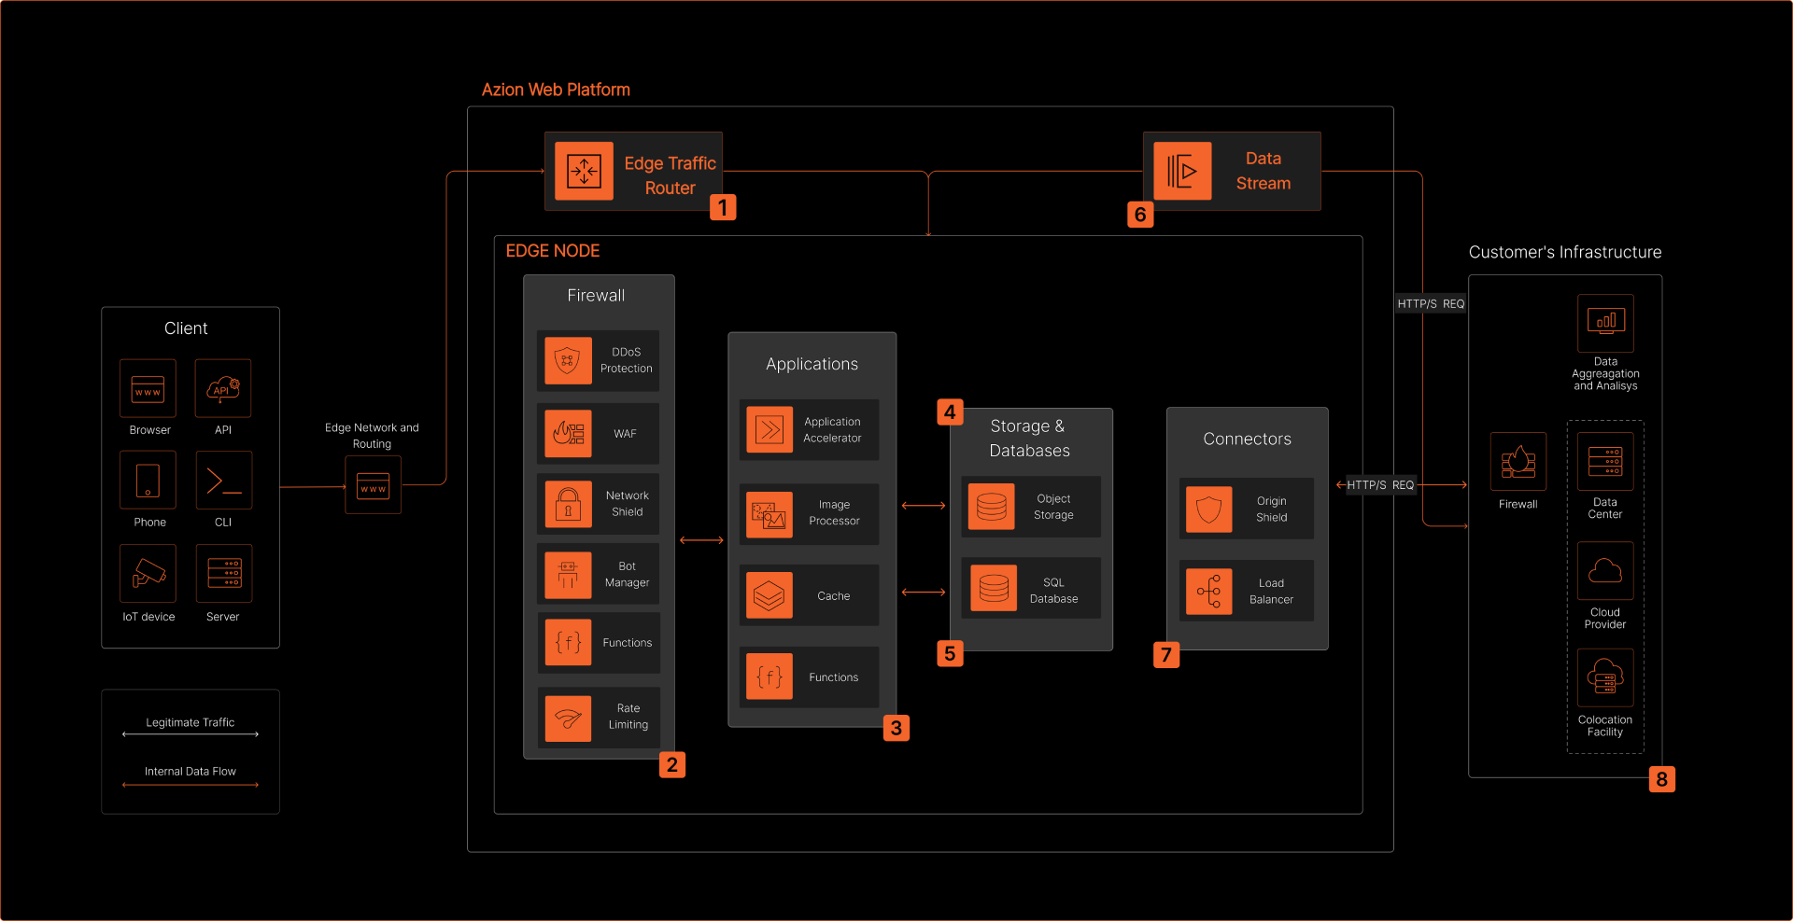Click the upper HTTP/S REQ label

click(x=1431, y=303)
